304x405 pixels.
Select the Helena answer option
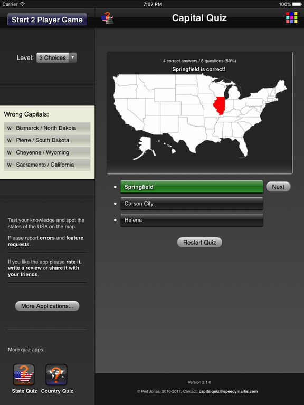pos(192,220)
